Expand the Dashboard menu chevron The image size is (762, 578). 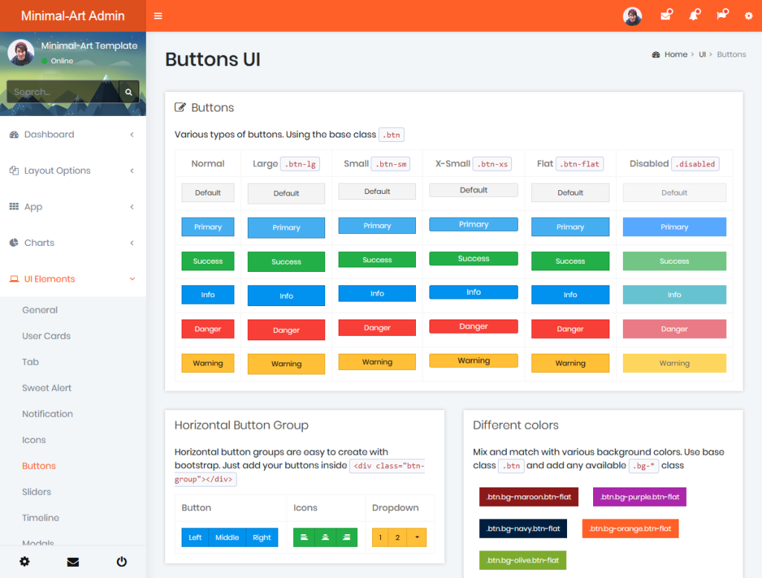132,134
